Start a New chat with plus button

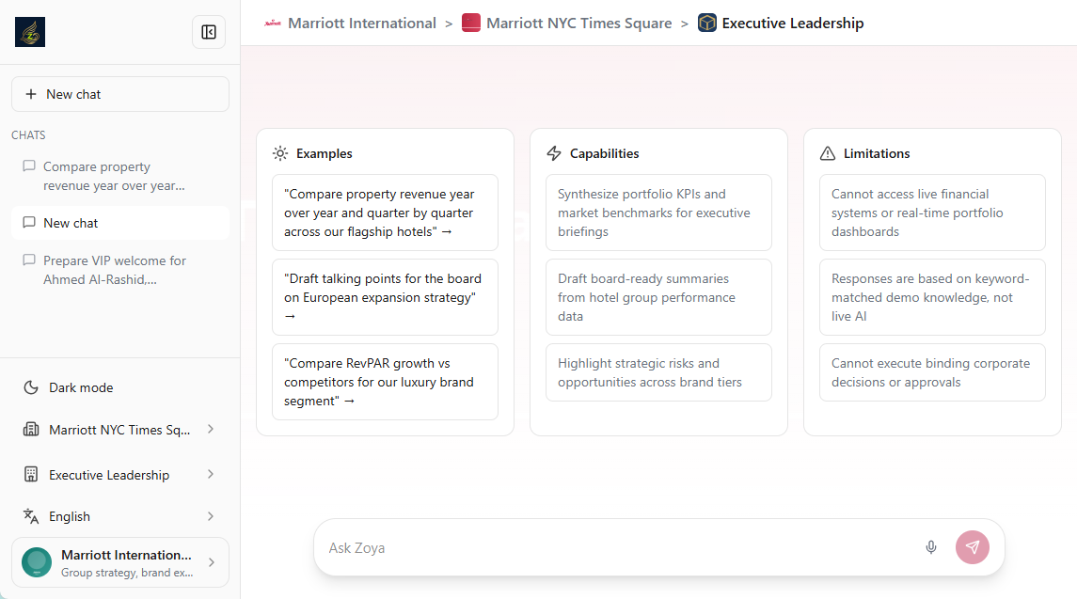(120, 94)
